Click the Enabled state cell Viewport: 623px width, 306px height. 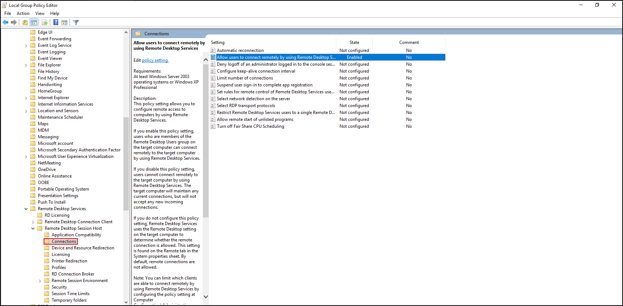point(354,57)
